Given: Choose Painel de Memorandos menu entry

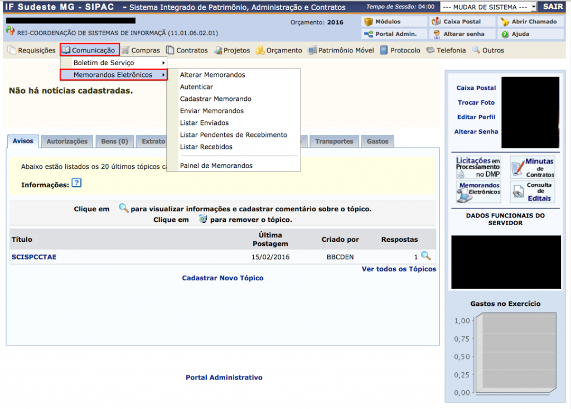Looking at the screenshot, I should point(216,165).
